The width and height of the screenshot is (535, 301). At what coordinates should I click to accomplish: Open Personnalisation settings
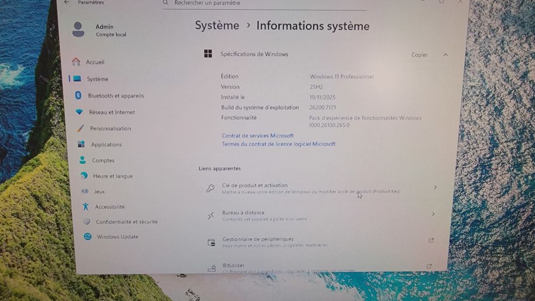coord(111,128)
